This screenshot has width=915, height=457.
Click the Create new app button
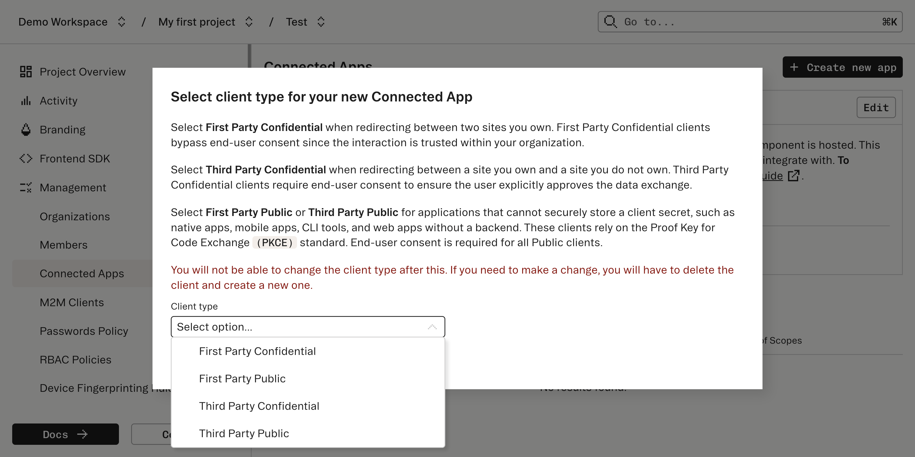pyautogui.click(x=842, y=67)
